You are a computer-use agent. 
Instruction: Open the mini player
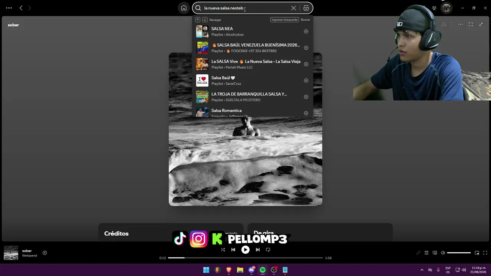[477, 253]
